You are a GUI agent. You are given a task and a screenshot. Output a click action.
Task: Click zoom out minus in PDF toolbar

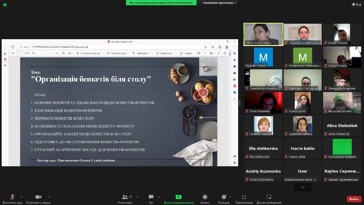pos(51,53)
